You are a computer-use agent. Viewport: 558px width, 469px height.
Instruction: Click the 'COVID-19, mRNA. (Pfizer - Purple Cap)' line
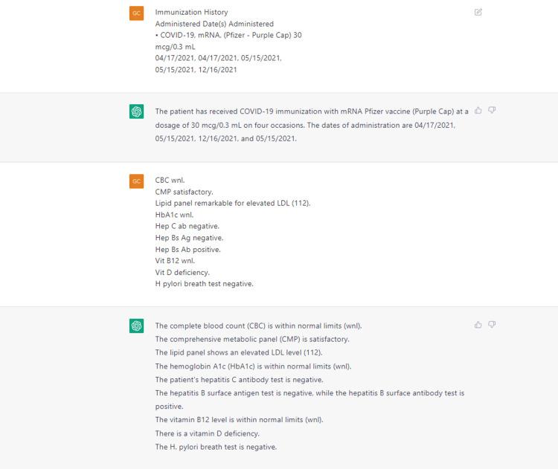point(228,35)
